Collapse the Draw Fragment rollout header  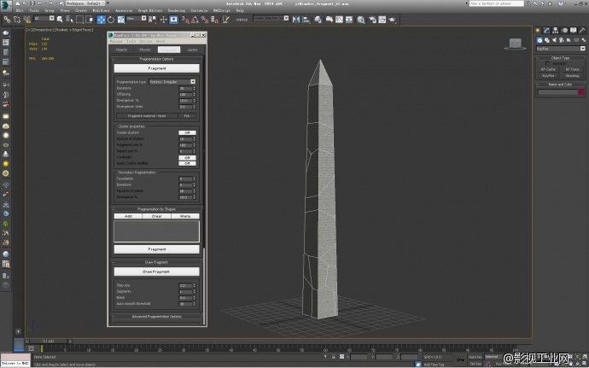157,262
